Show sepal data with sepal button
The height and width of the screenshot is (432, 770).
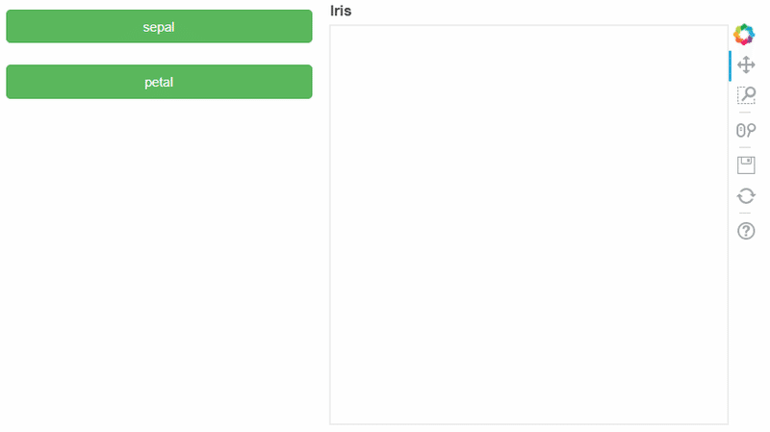coord(159,27)
